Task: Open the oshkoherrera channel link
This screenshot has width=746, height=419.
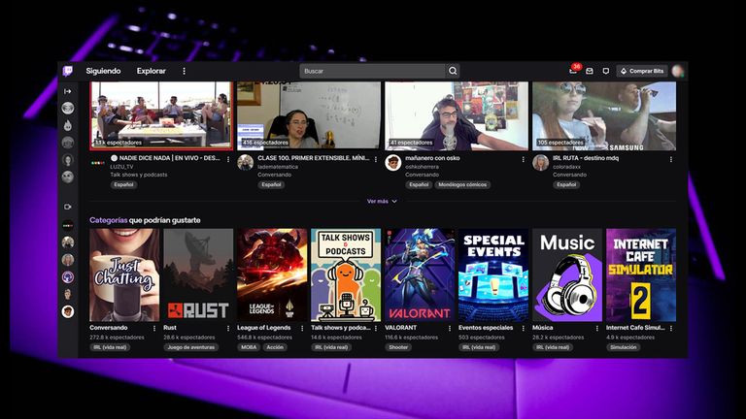Action: point(422,167)
